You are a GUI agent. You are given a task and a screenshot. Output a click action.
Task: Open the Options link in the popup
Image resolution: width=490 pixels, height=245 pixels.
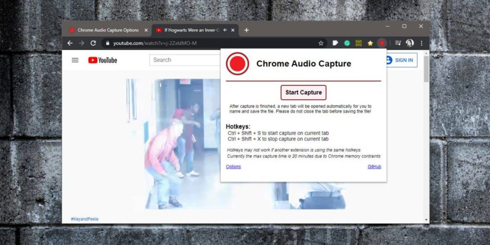pos(234,167)
